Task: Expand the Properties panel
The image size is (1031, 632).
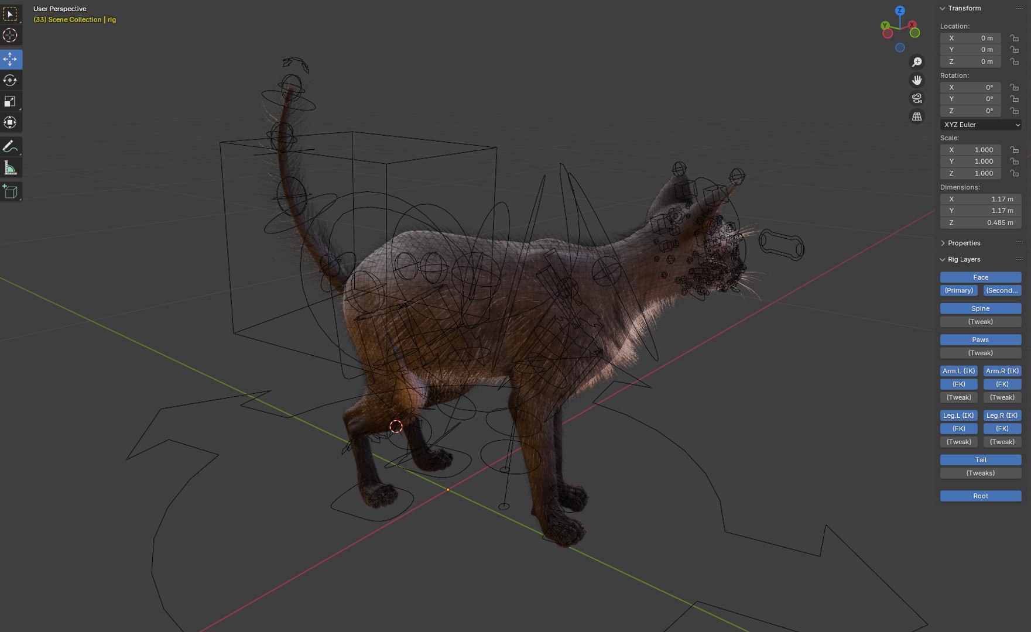Action: tap(943, 243)
